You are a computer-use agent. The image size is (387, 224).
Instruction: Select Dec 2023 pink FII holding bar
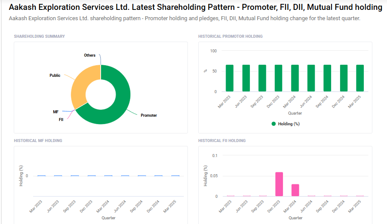pyautogui.click(x=279, y=184)
